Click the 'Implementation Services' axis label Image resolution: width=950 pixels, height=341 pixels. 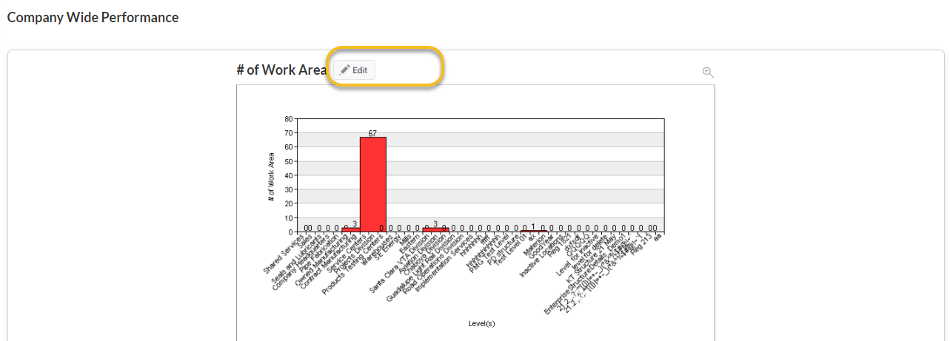tap(444, 264)
